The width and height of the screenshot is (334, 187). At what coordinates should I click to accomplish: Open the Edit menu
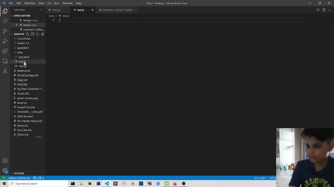click(19, 3)
